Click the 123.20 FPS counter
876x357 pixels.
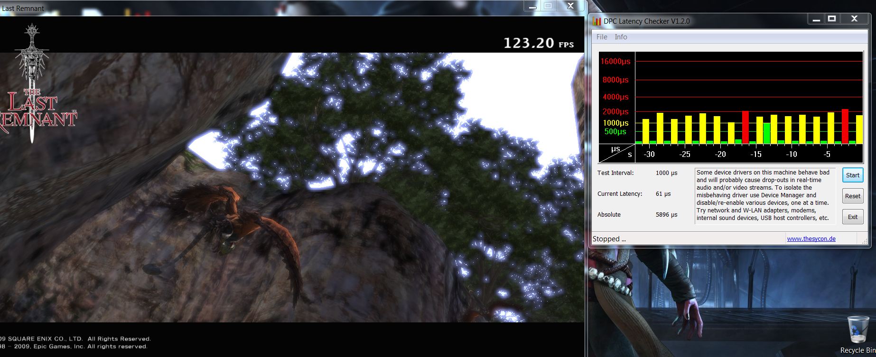click(539, 43)
